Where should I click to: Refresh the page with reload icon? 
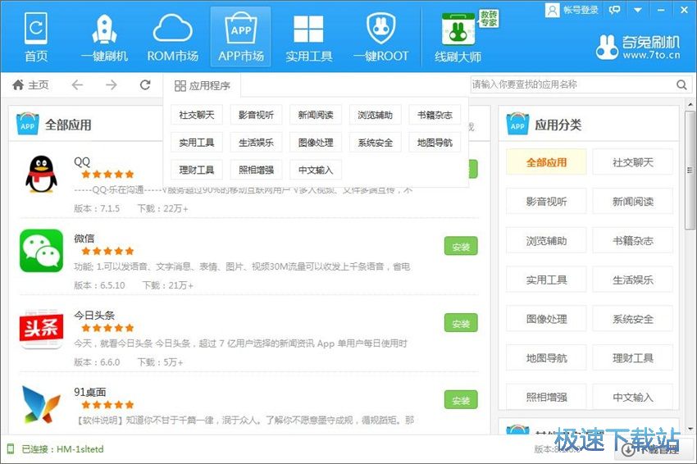tap(145, 84)
